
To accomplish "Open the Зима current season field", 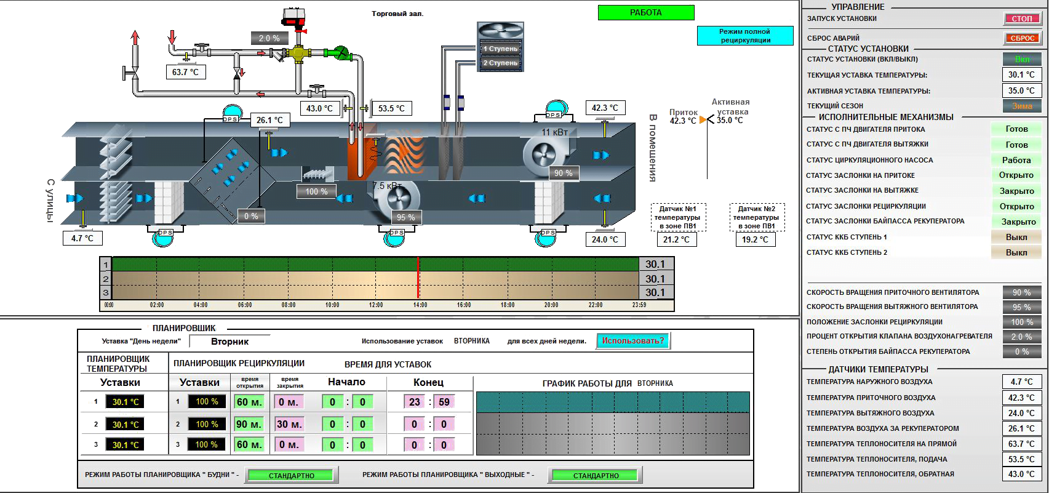I will [1022, 106].
